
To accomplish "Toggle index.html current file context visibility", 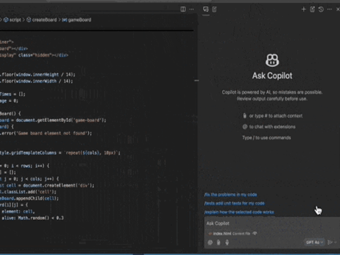I will (255, 233).
